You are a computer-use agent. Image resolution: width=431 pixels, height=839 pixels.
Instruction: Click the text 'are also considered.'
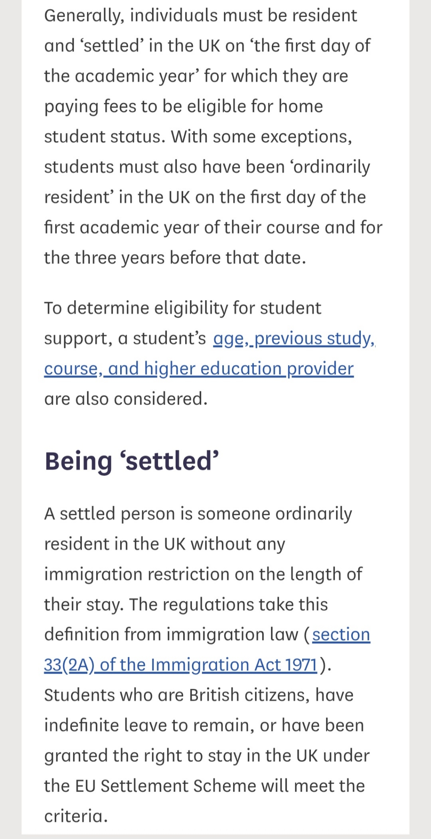pyautogui.click(x=126, y=399)
